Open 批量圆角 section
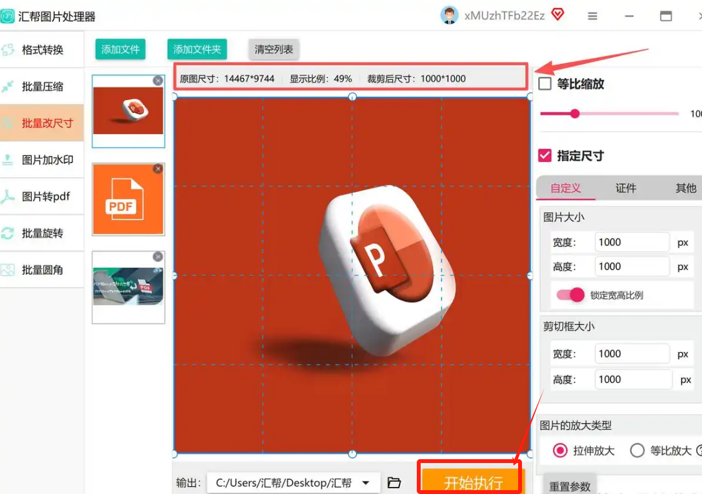 [42, 270]
